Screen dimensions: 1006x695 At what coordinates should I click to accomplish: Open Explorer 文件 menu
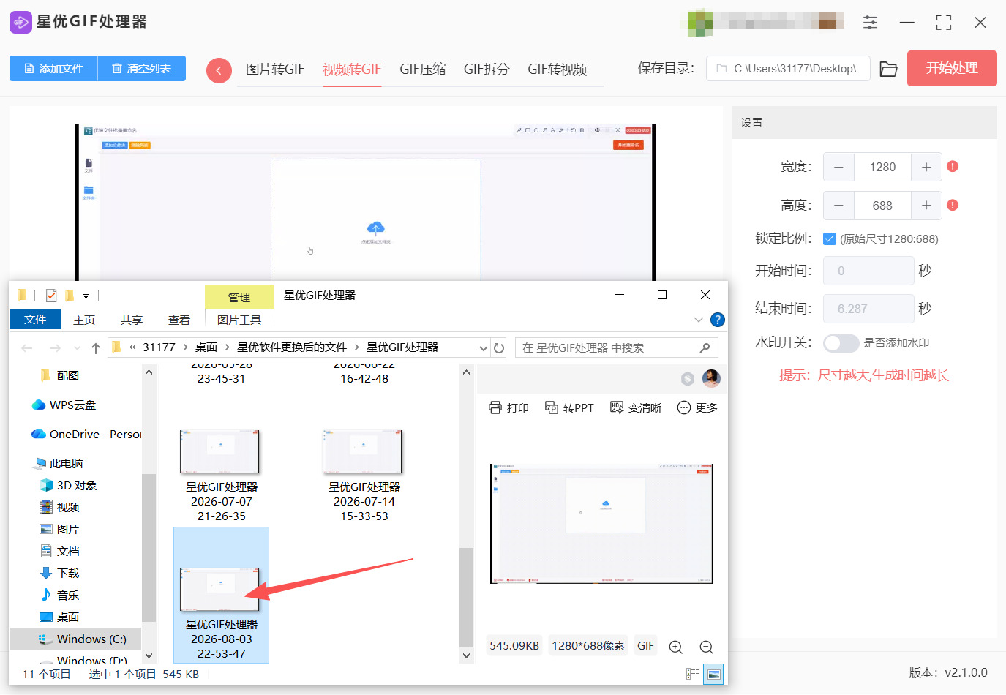click(35, 320)
